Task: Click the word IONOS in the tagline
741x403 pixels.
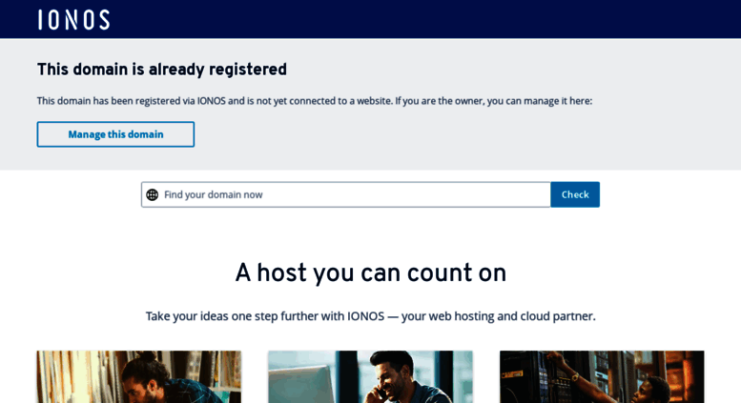Action: point(365,316)
